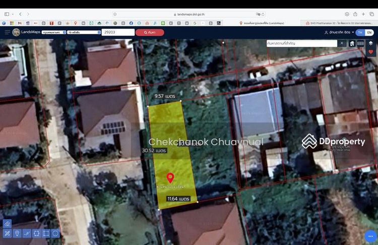Switch to the SHO Phatthanakan 32 browser tab
The width and height of the screenshot is (378, 245).
coord(338,23)
